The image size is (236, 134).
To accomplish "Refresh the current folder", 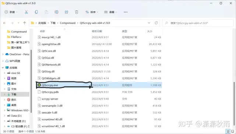I will (156, 23).
